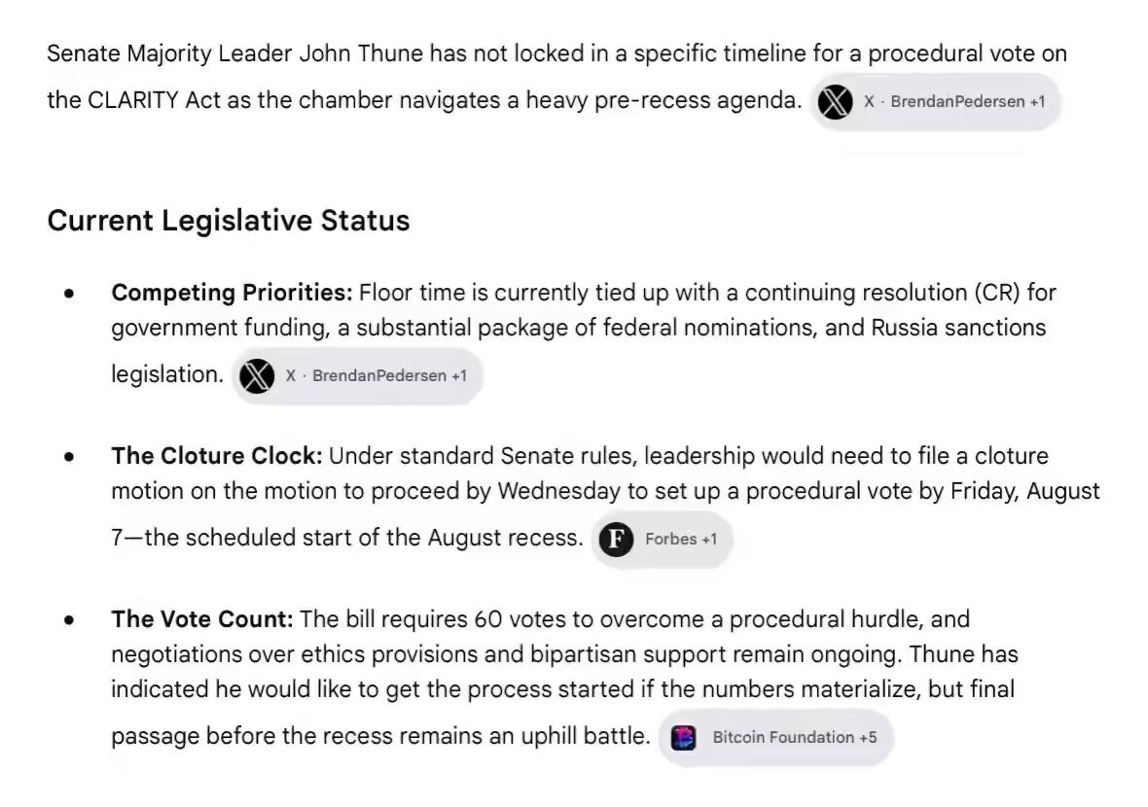Click the bold Competing Priorities label

(233, 293)
